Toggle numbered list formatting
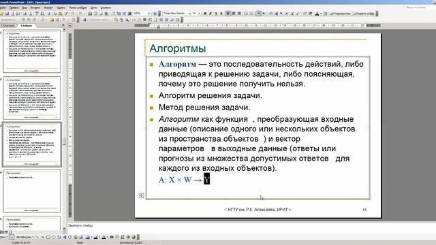Image resolution: width=436 pixels, height=245 pixels. (x=246, y=14)
